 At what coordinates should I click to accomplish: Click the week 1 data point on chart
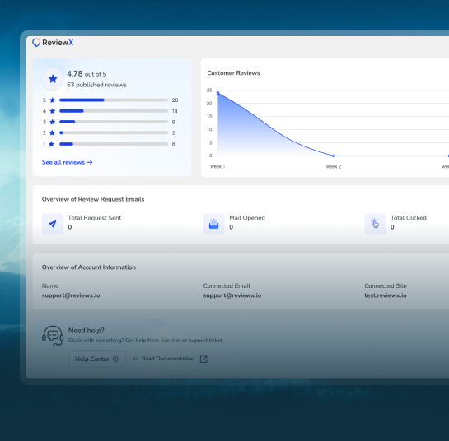click(218, 93)
